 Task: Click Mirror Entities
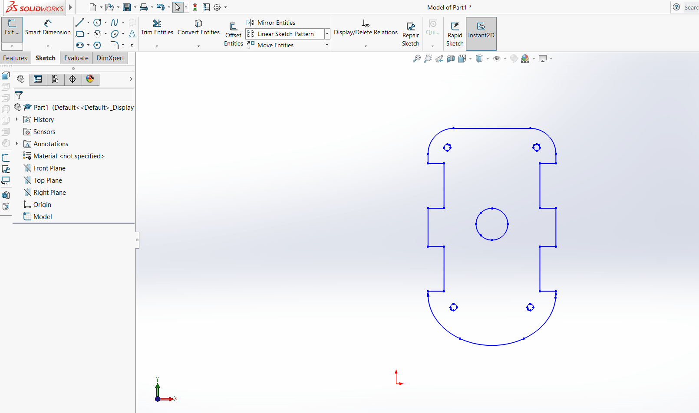pos(271,23)
